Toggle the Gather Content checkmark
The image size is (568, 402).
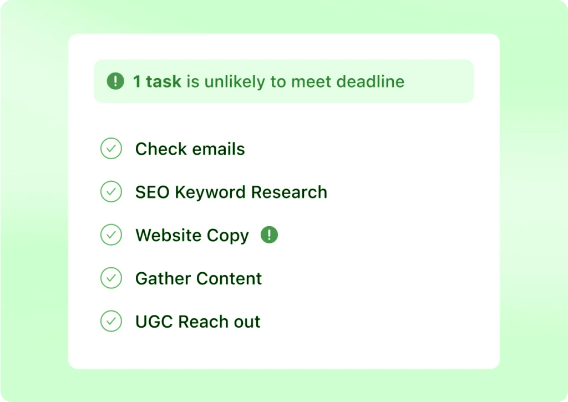pos(111,278)
